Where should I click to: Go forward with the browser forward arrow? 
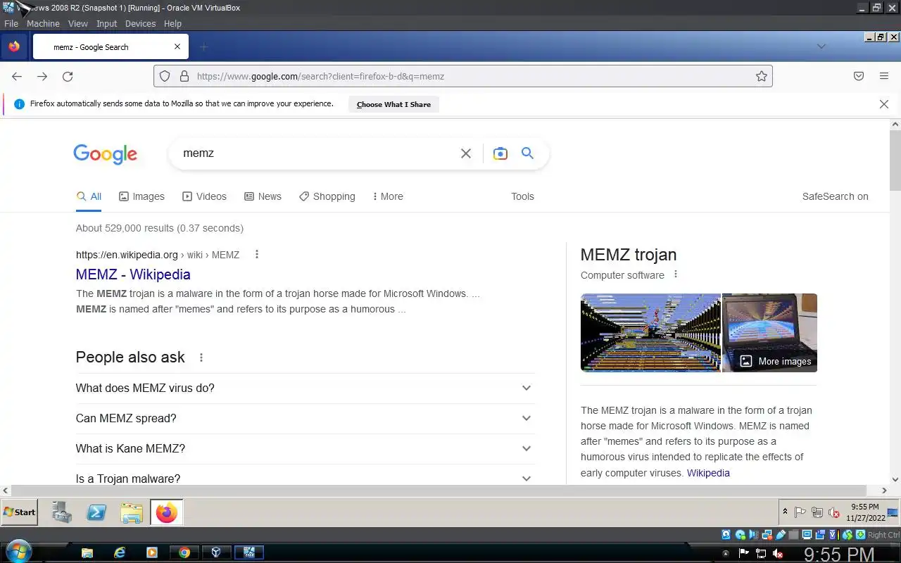pos(42,76)
